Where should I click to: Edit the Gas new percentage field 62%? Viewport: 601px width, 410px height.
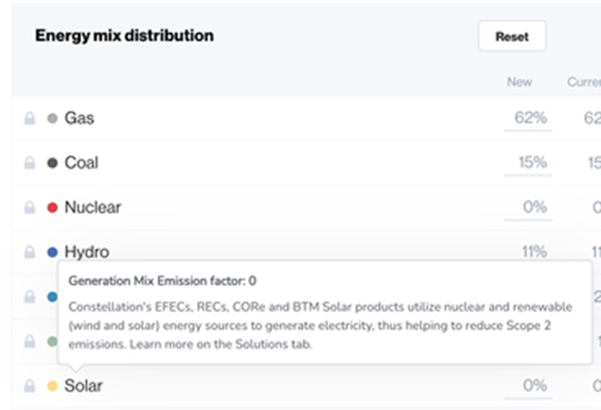528,118
